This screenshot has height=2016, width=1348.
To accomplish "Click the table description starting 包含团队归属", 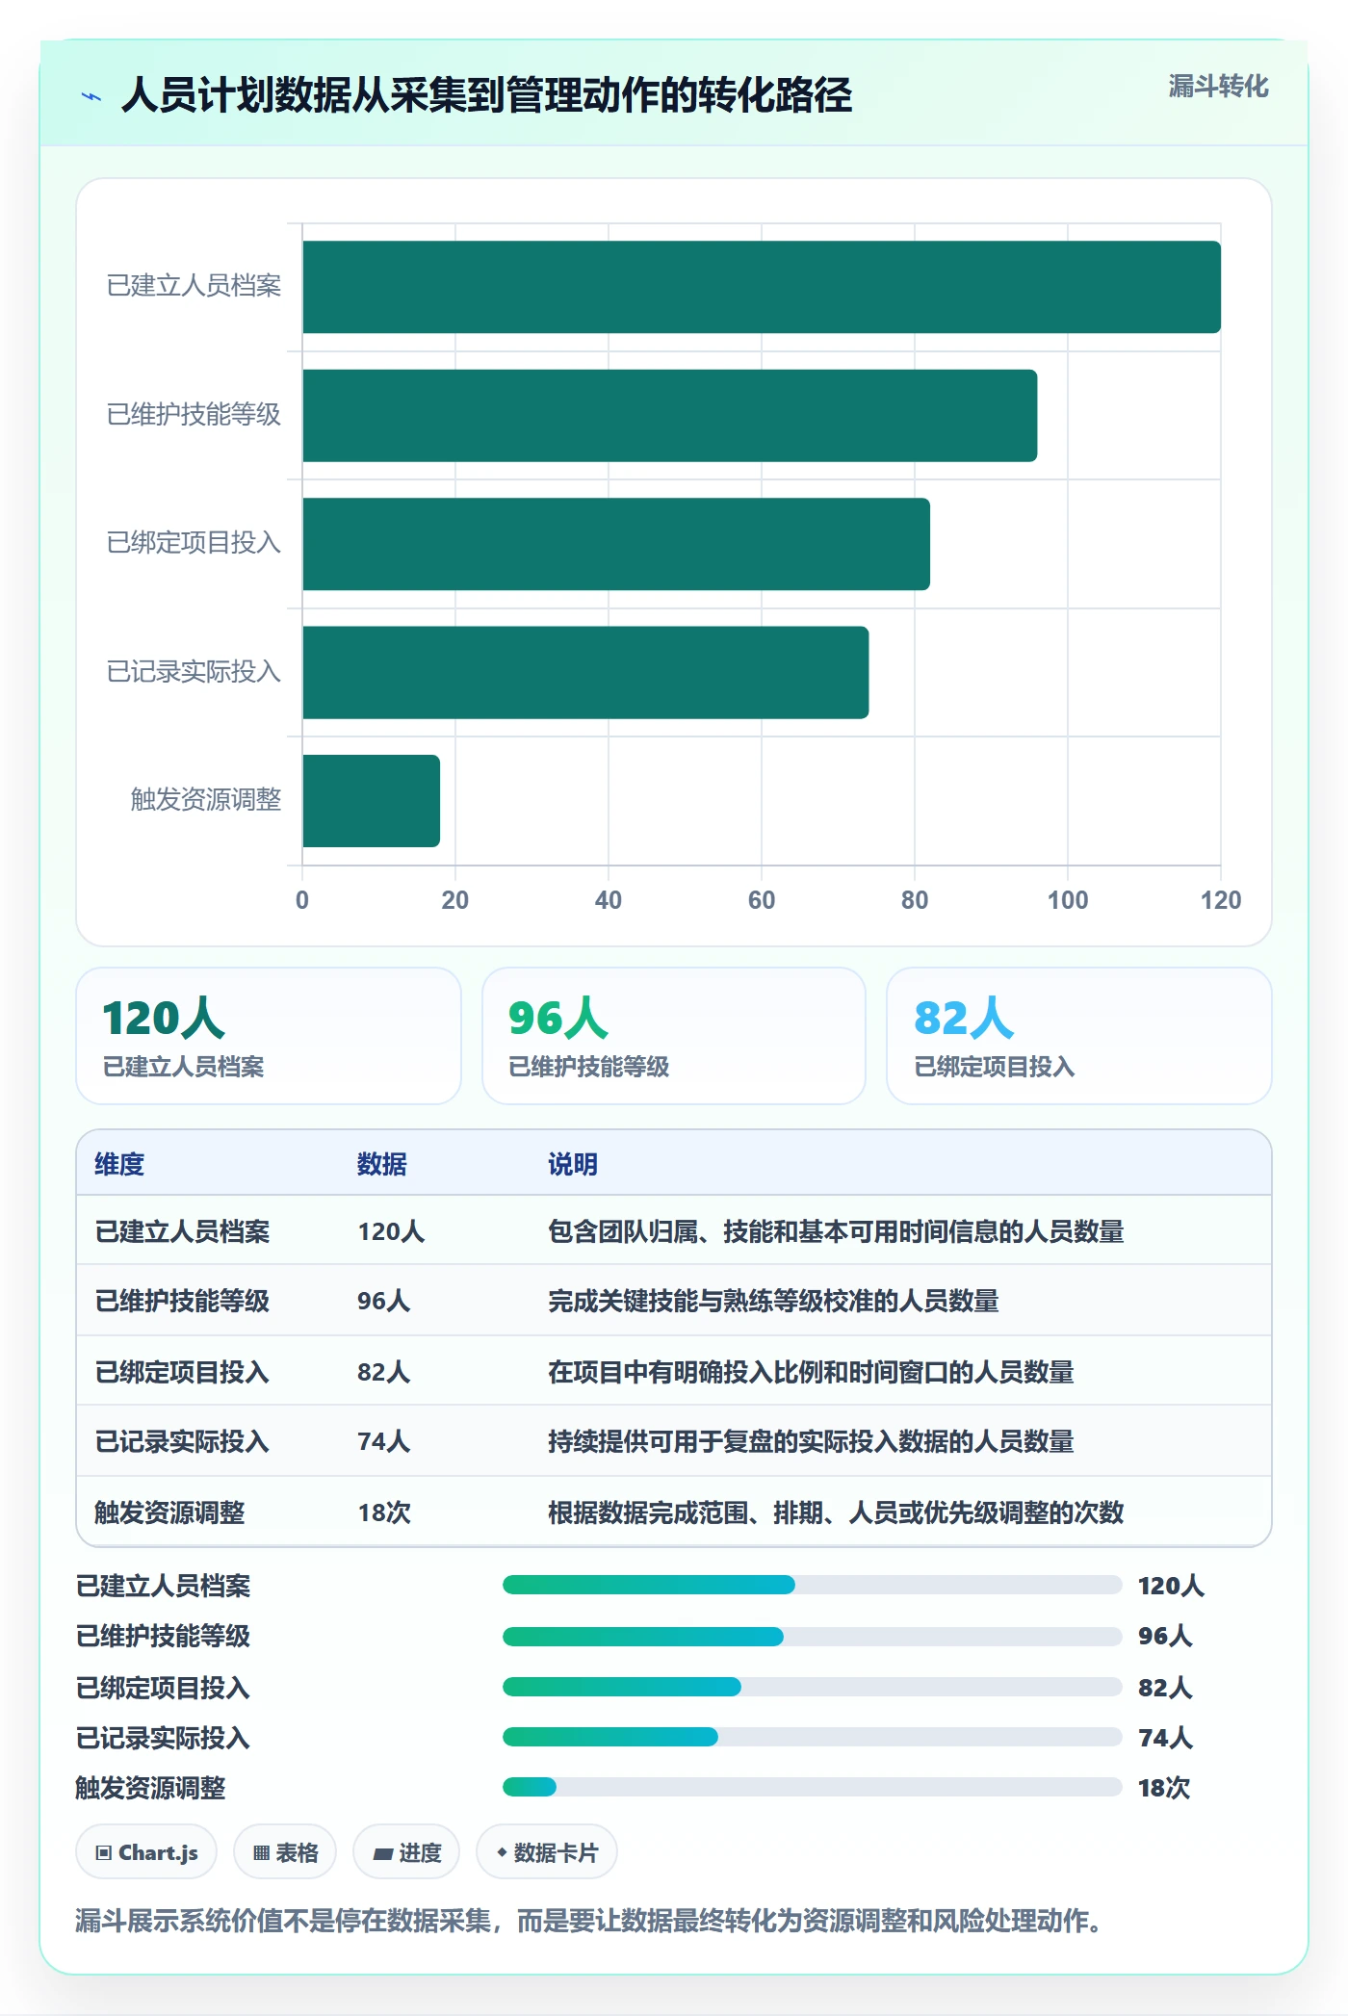I will [836, 1231].
